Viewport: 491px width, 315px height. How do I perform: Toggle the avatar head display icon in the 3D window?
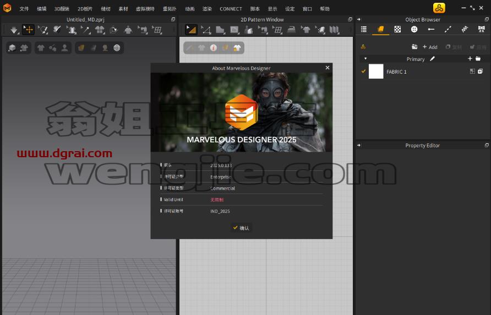point(105,47)
